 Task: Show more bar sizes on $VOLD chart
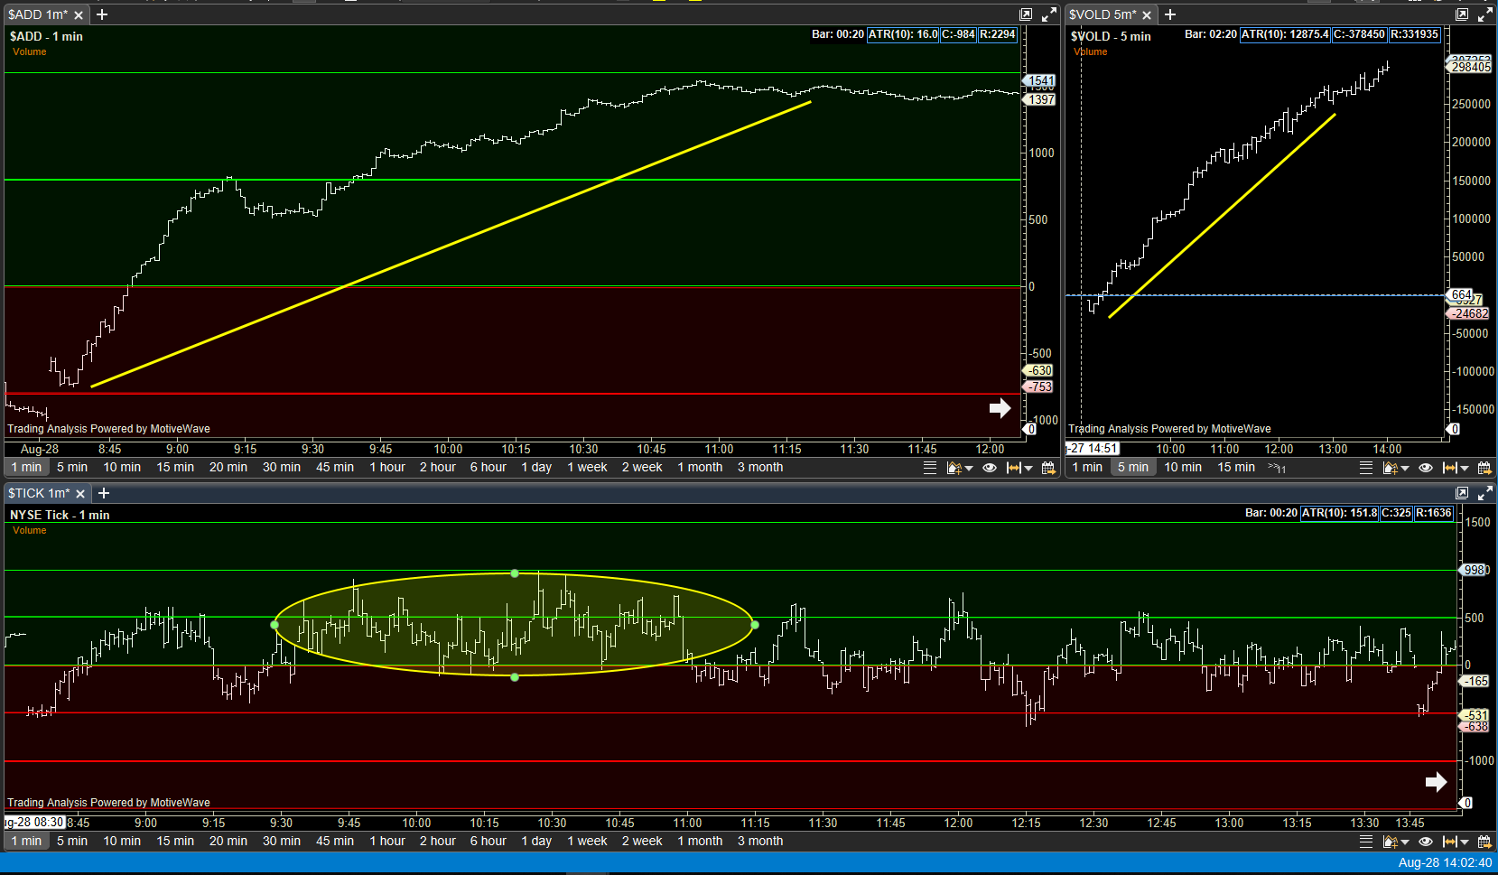click(1277, 468)
